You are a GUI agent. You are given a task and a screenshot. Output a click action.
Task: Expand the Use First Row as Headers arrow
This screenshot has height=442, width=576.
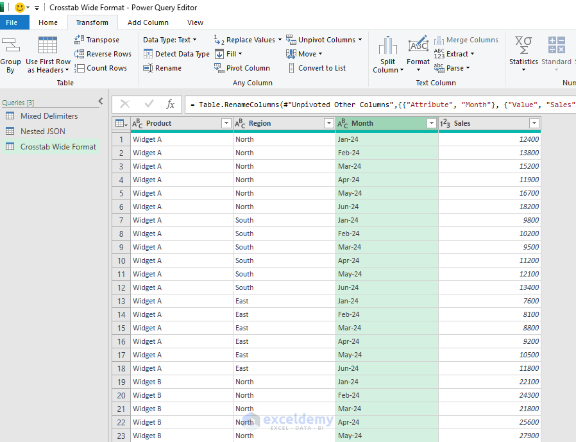[67, 70]
